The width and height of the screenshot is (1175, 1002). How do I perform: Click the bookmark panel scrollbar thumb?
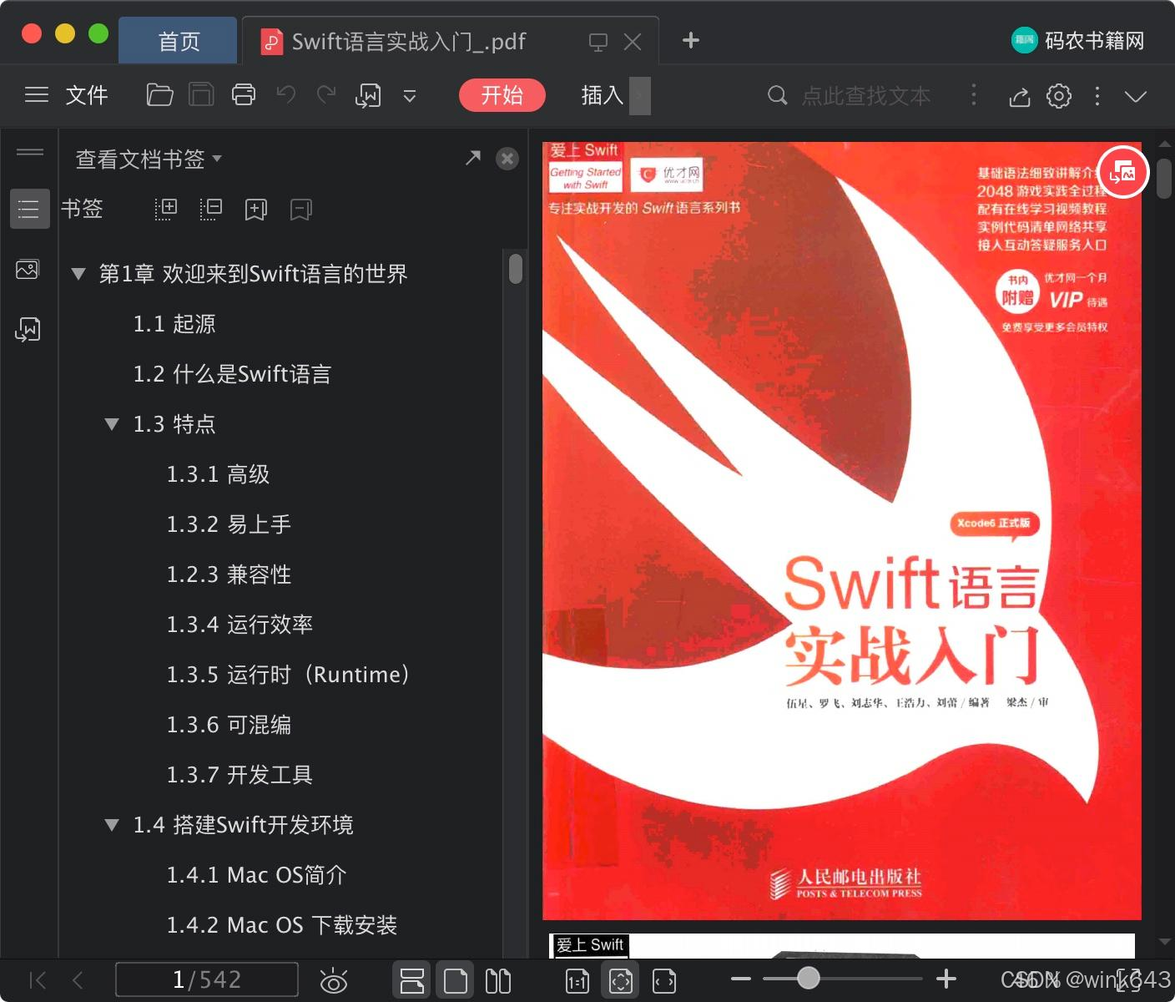click(516, 269)
